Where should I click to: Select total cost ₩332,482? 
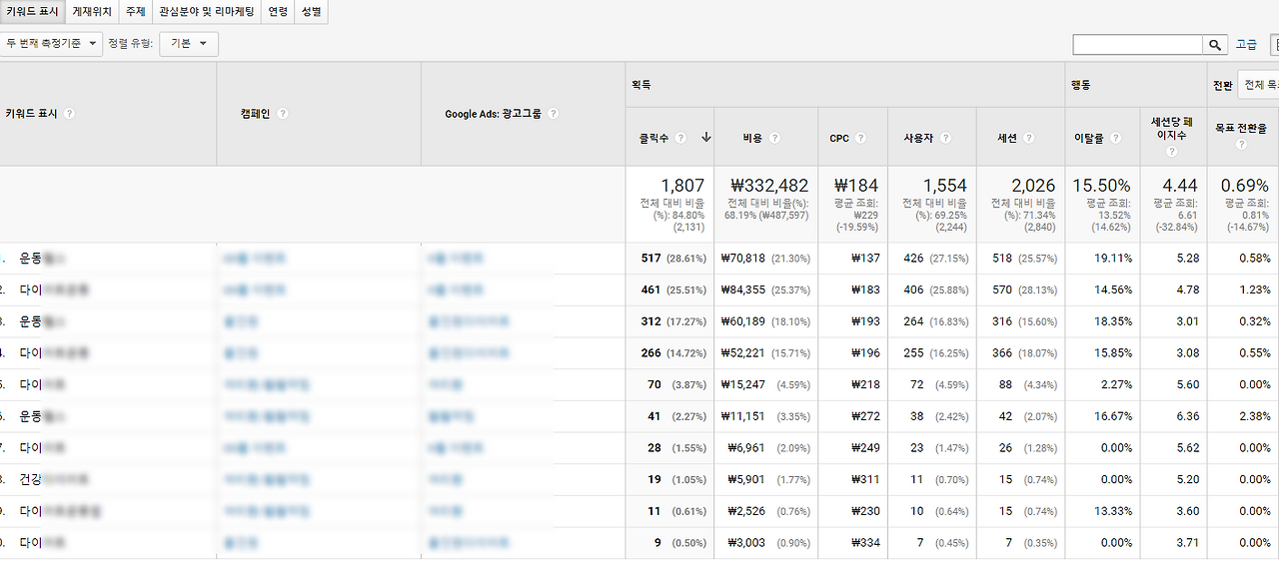769,186
